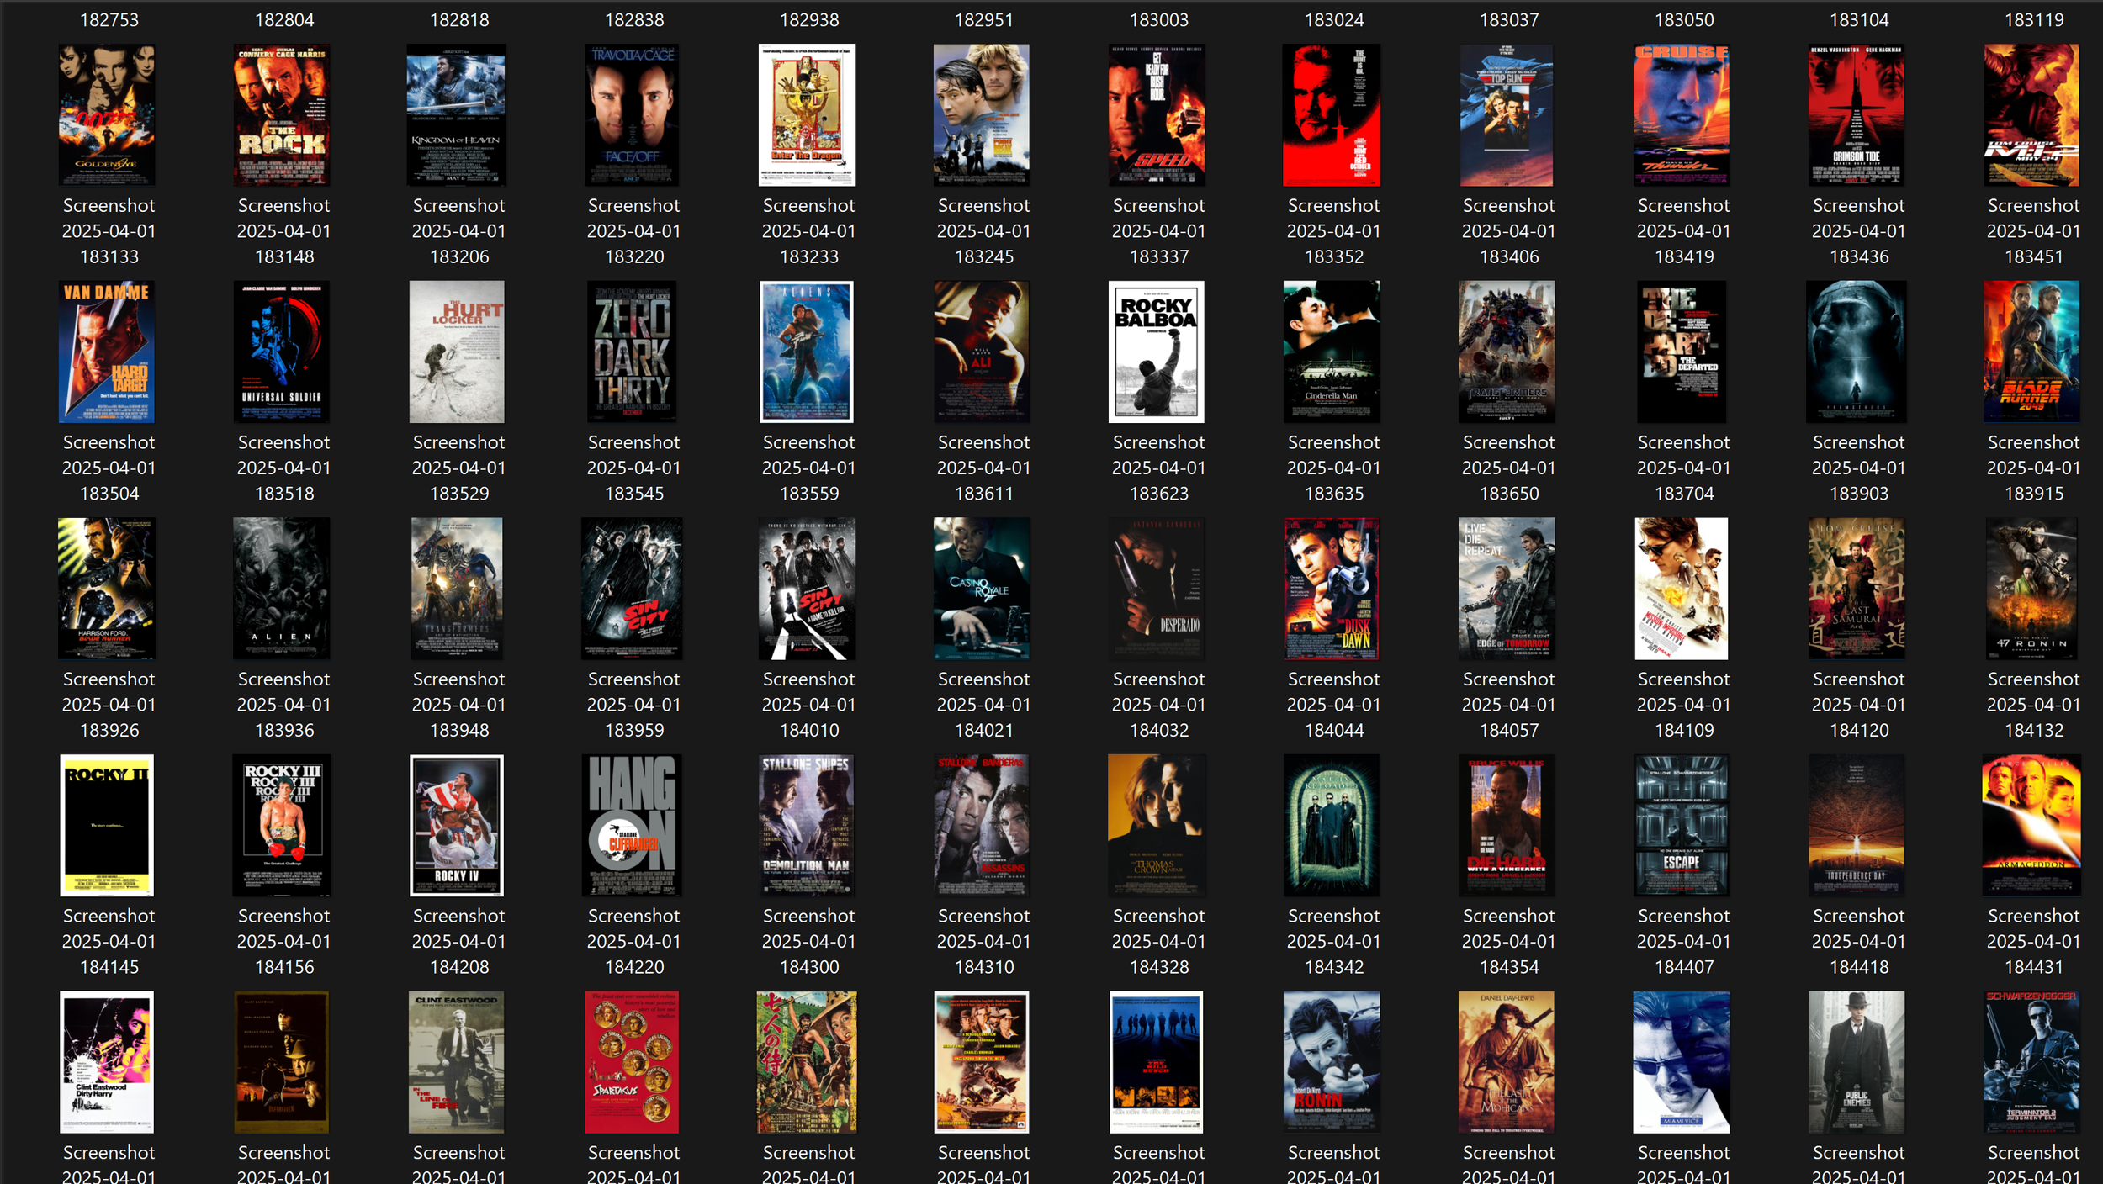Select the From Dusk Till Dawn poster
Image resolution: width=2103 pixels, height=1184 pixels.
(x=1332, y=589)
